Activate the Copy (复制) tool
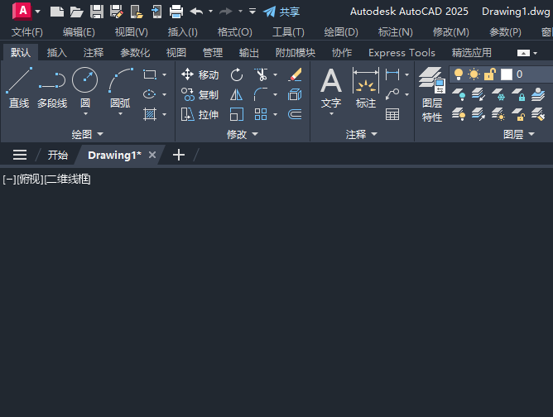This screenshot has width=553, height=417. click(200, 94)
